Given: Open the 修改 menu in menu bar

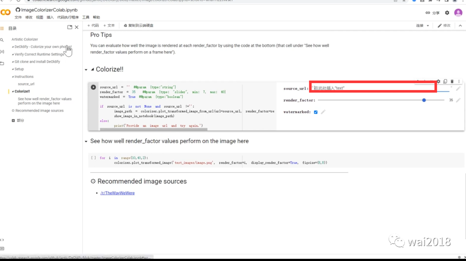Looking at the screenshot, I should (29, 18).
